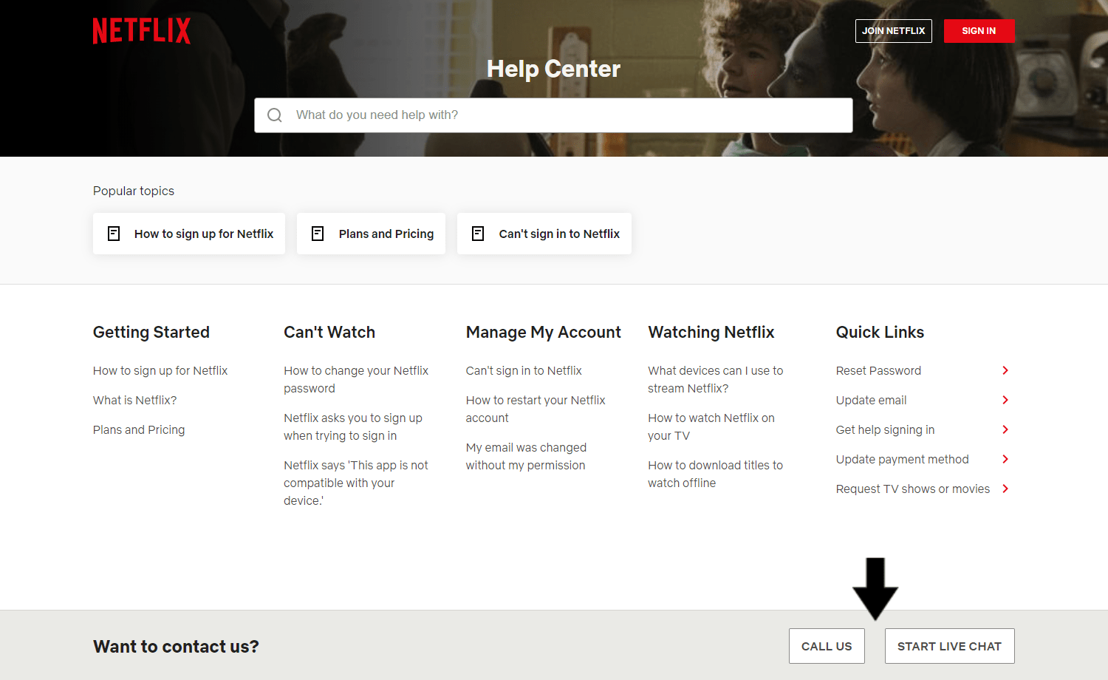The image size is (1108, 680).
Task: Click the Watching Netflix heading
Action: (x=711, y=332)
